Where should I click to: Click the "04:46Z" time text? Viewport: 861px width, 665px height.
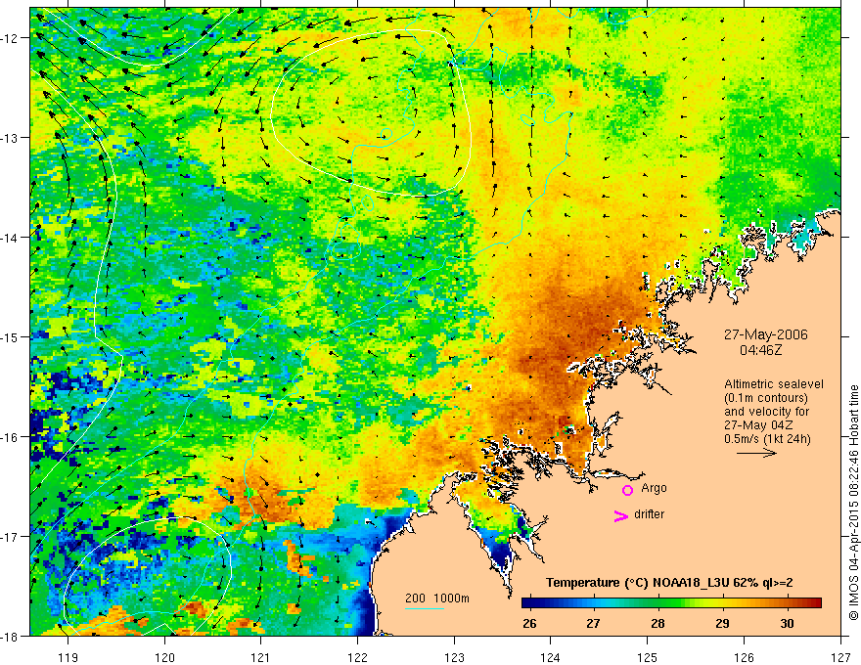tap(760, 349)
